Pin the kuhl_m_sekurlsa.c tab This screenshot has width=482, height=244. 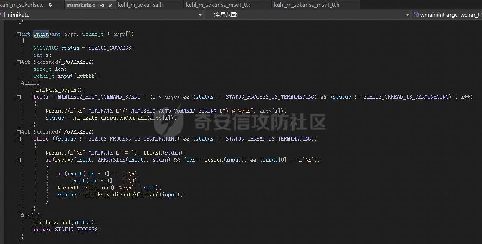coord(51,5)
